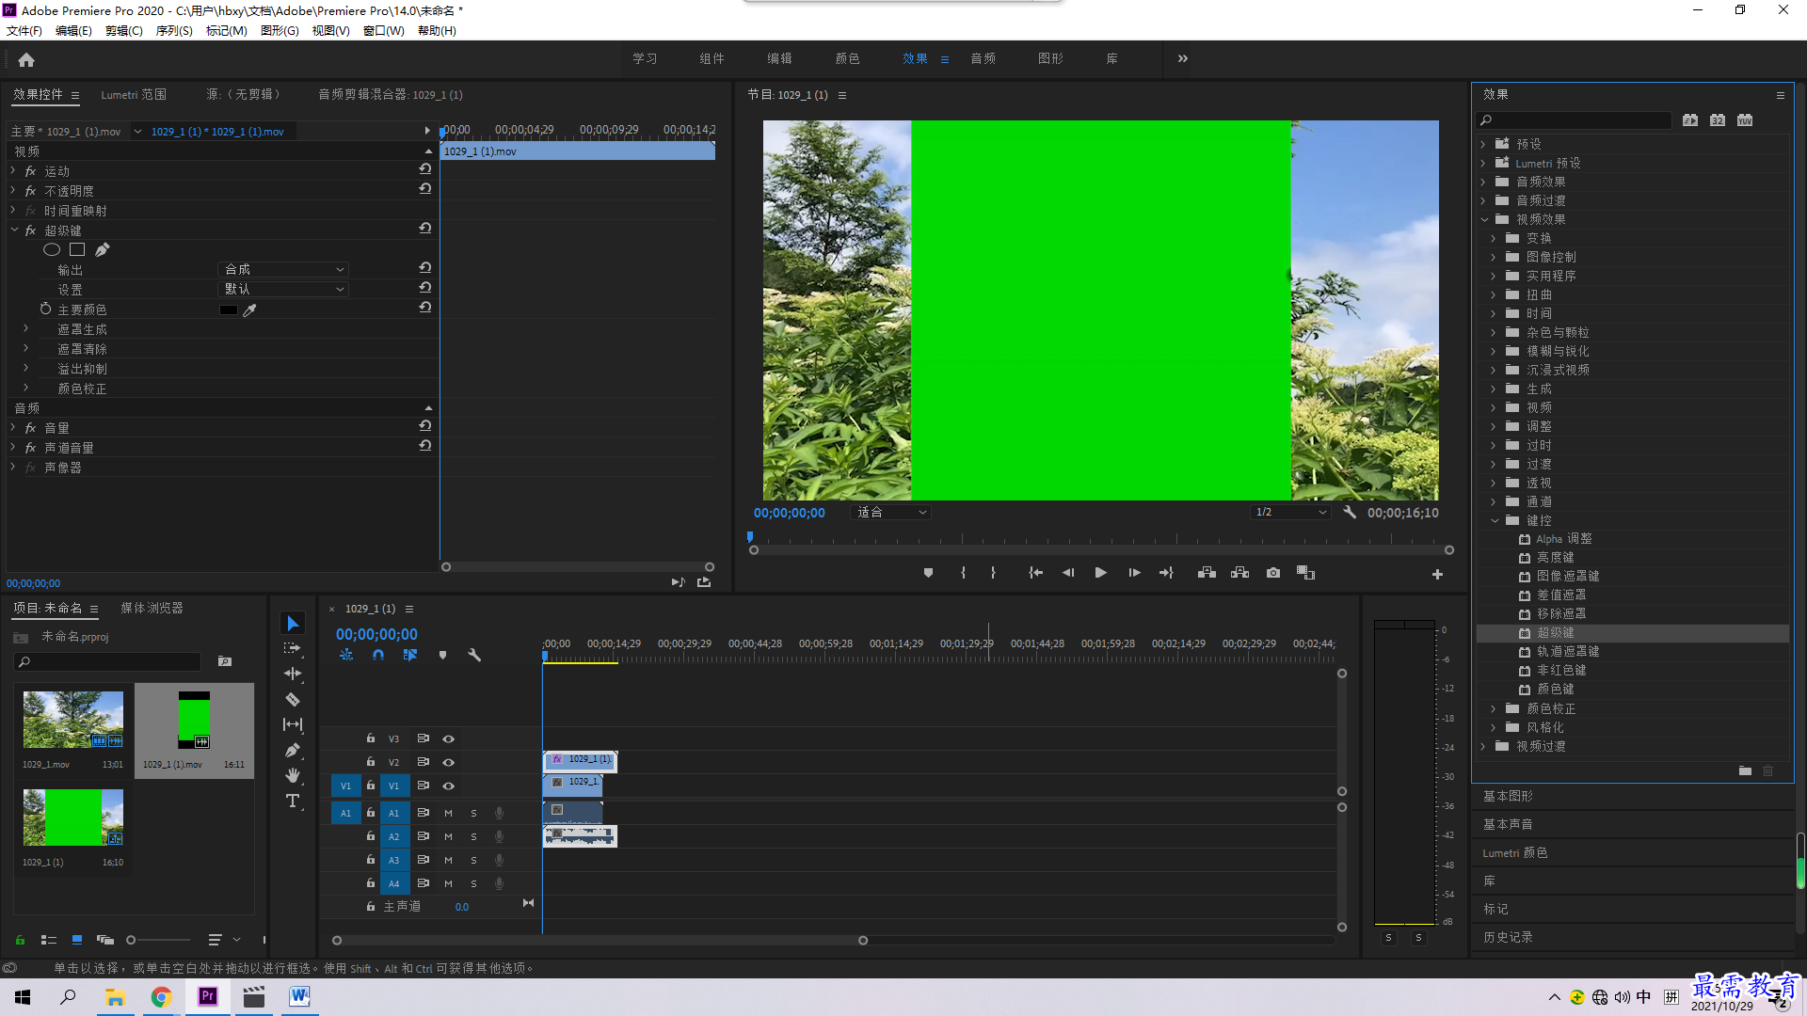Select the Selection arrow tool
Viewport: 1807px width, 1016px height.
tap(293, 624)
